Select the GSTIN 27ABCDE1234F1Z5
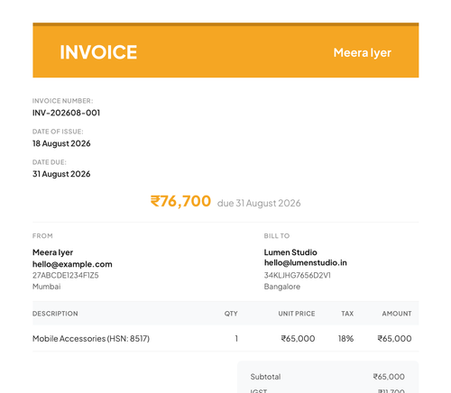Screen dimensions: 451x393 (x=66, y=276)
